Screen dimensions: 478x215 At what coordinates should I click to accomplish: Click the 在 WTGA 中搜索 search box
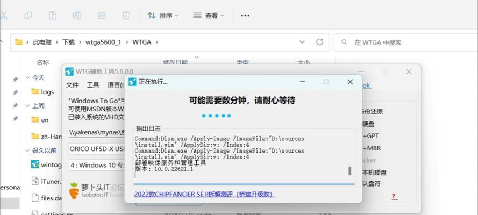(x=406, y=42)
